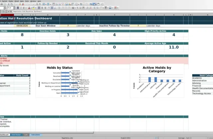Click the Insert Pivot Table icon
The width and height of the screenshot is (213, 139).
coord(73,4)
